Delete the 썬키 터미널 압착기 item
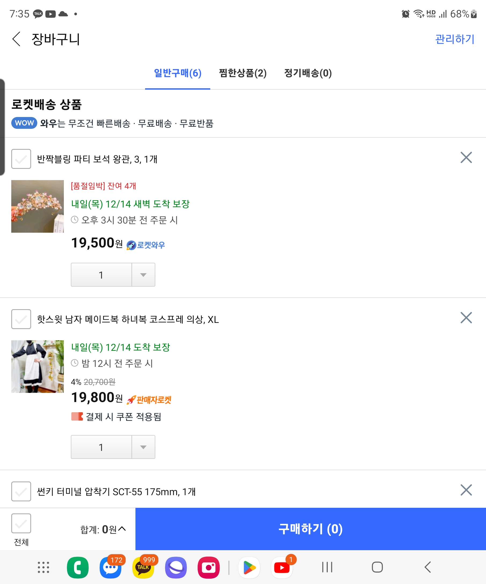 tap(466, 490)
